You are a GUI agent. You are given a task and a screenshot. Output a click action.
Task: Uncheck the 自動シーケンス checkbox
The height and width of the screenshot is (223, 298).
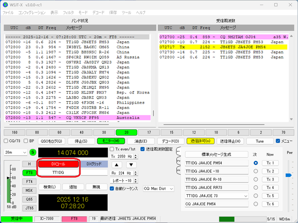point(112,189)
